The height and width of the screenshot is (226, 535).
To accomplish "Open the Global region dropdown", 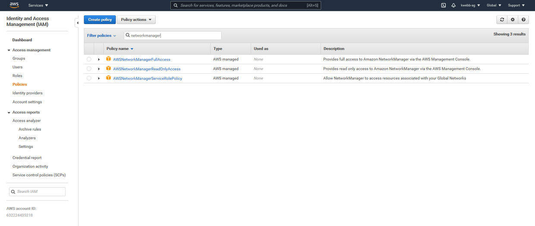I will click(494, 5).
